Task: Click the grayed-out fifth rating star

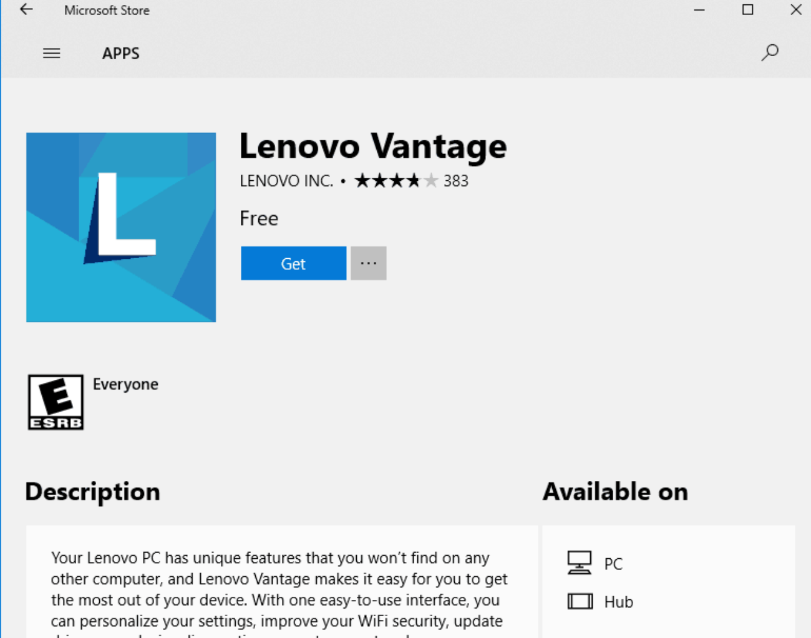Action: 430,180
